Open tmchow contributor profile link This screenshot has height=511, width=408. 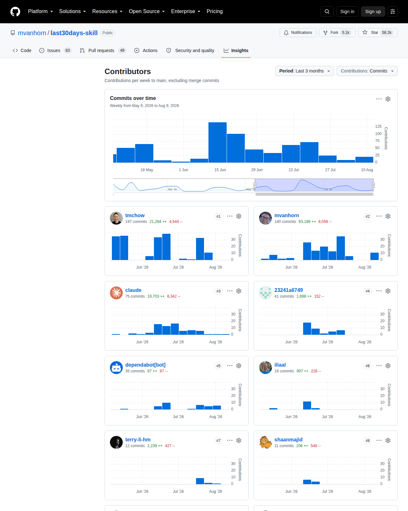(x=135, y=216)
